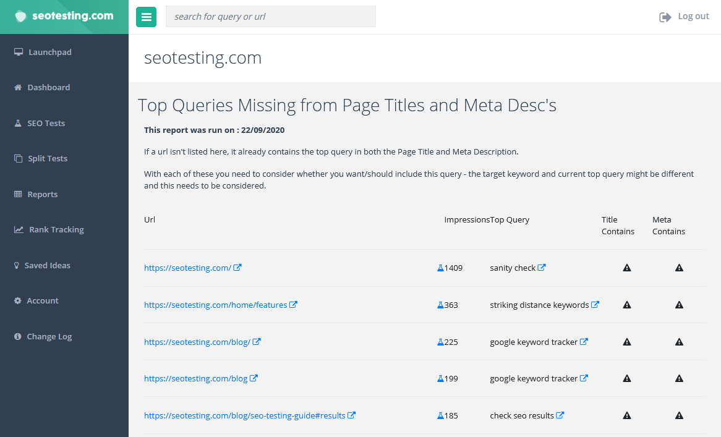Click the Change Log info icon
This screenshot has height=437, width=721.
[x=17, y=336]
